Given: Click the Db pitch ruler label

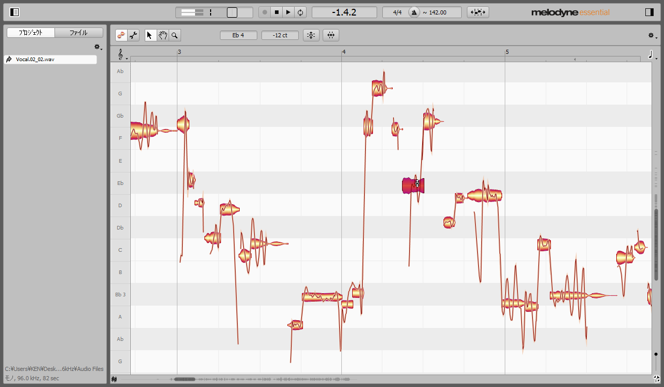Looking at the screenshot, I should [x=120, y=227].
